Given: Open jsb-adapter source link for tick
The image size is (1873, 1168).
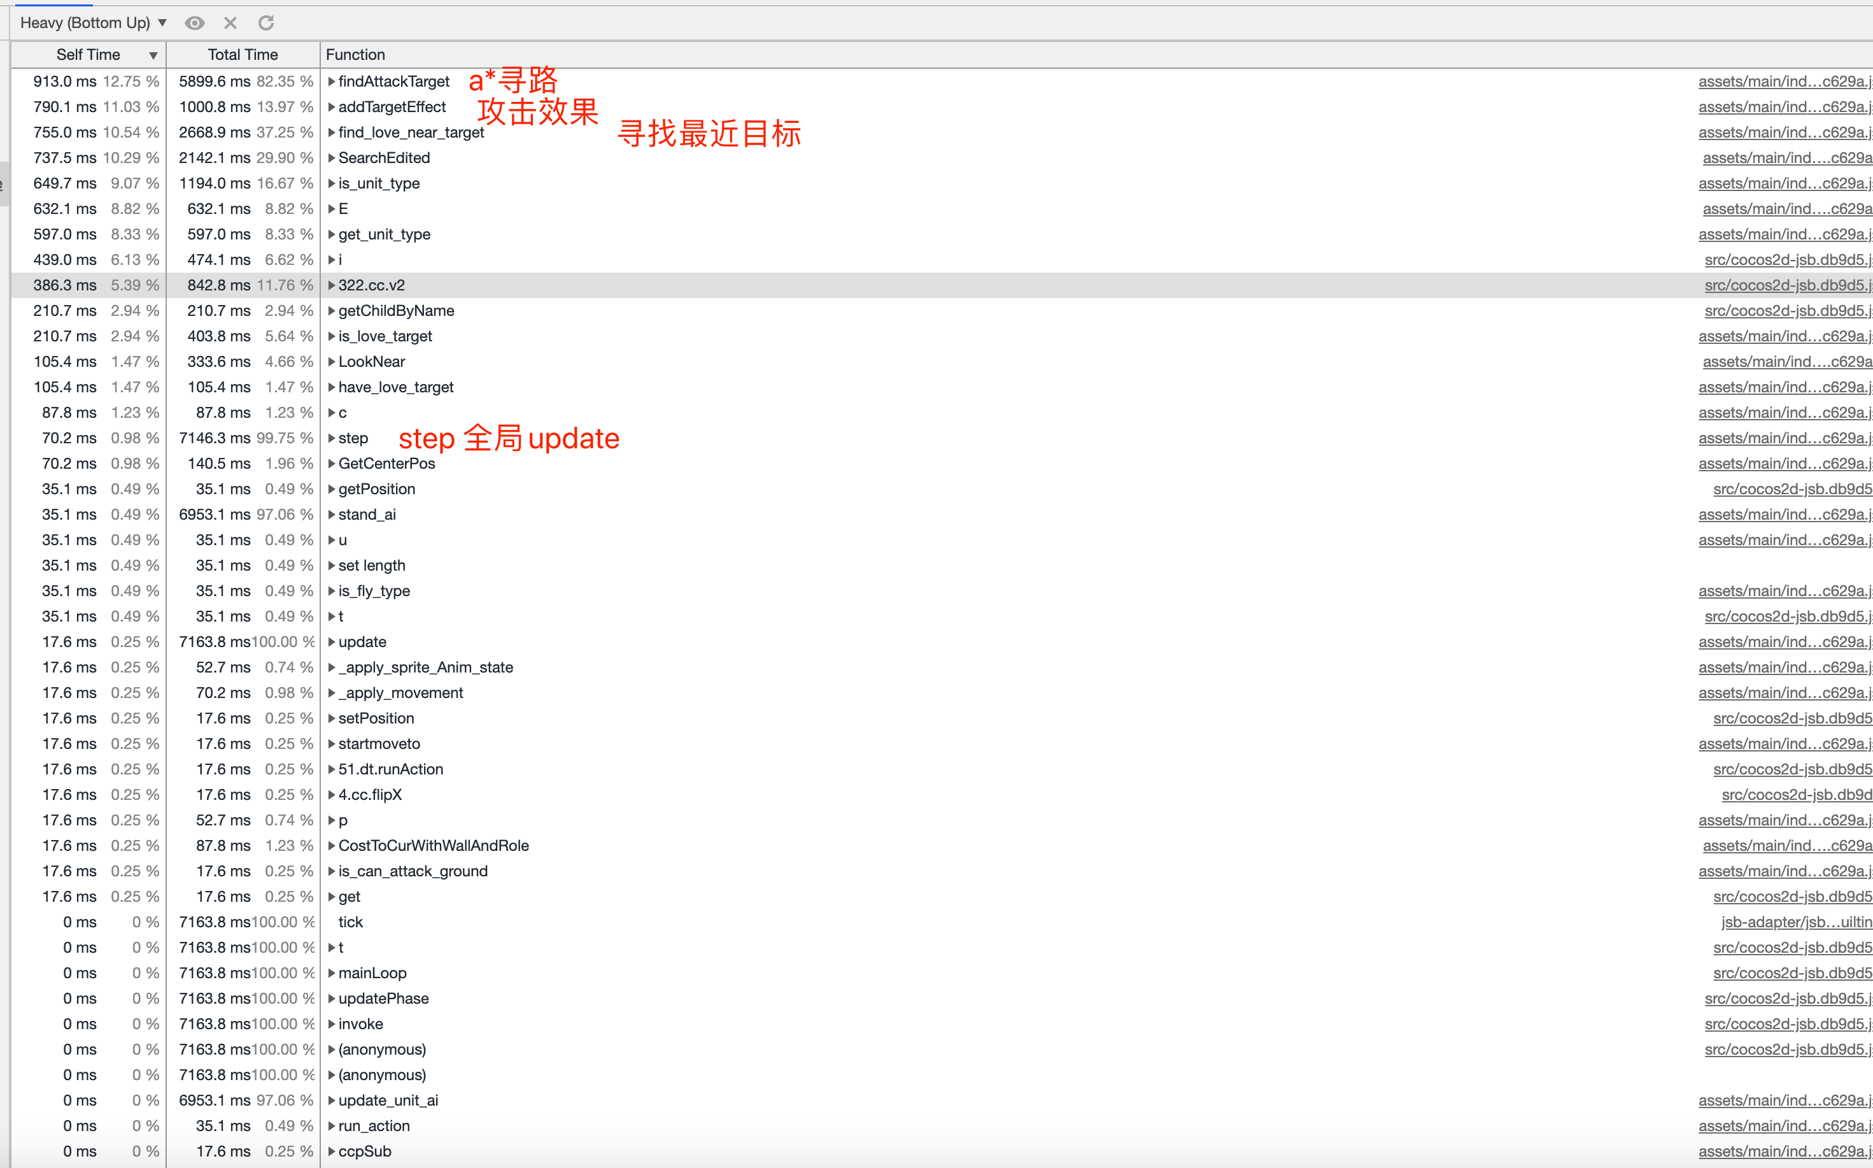Looking at the screenshot, I should click(1796, 922).
